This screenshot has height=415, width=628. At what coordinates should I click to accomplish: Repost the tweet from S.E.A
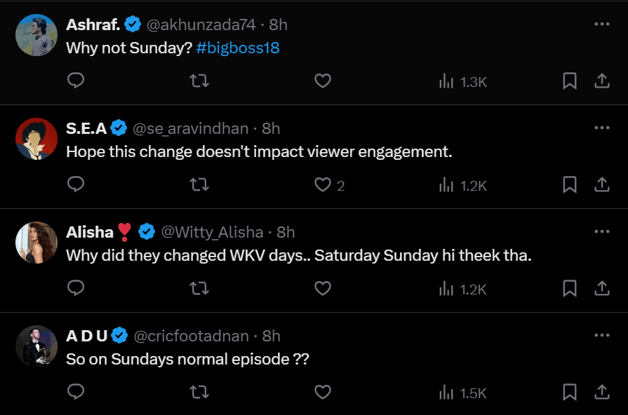(199, 184)
